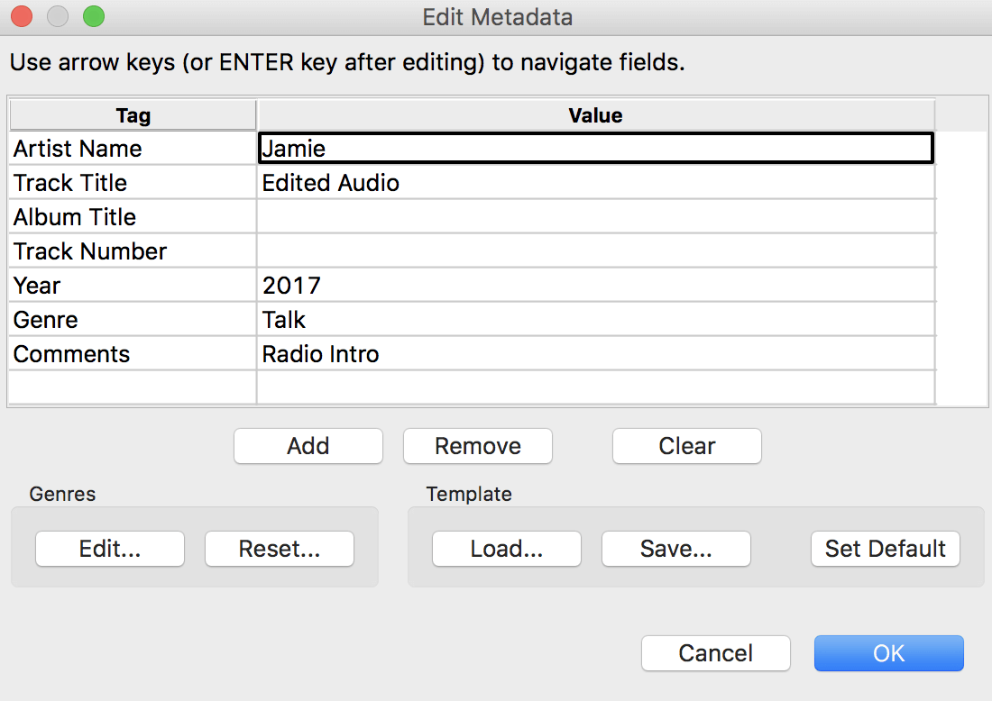The image size is (992, 701).
Task: Click Reset... in the Genres group
Action: pos(280,549)
